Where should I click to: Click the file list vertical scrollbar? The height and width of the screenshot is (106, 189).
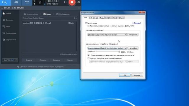[x=76, y=36]
